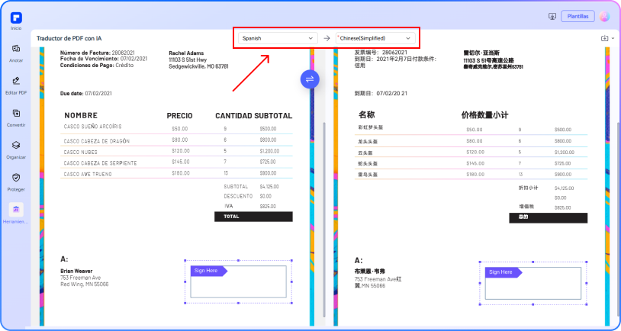
Task: Expand the arrow beside the download icon
Action: point(613,38)
